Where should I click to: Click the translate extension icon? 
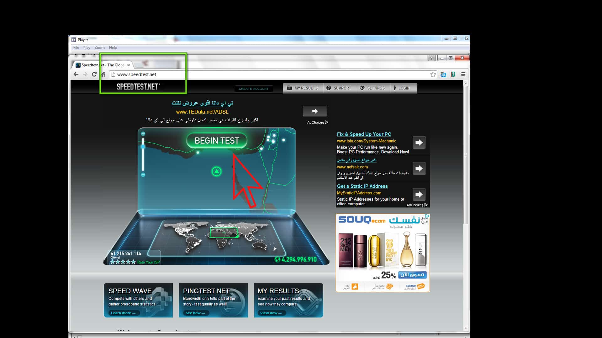pyautogui.click(x=443, y=74)
